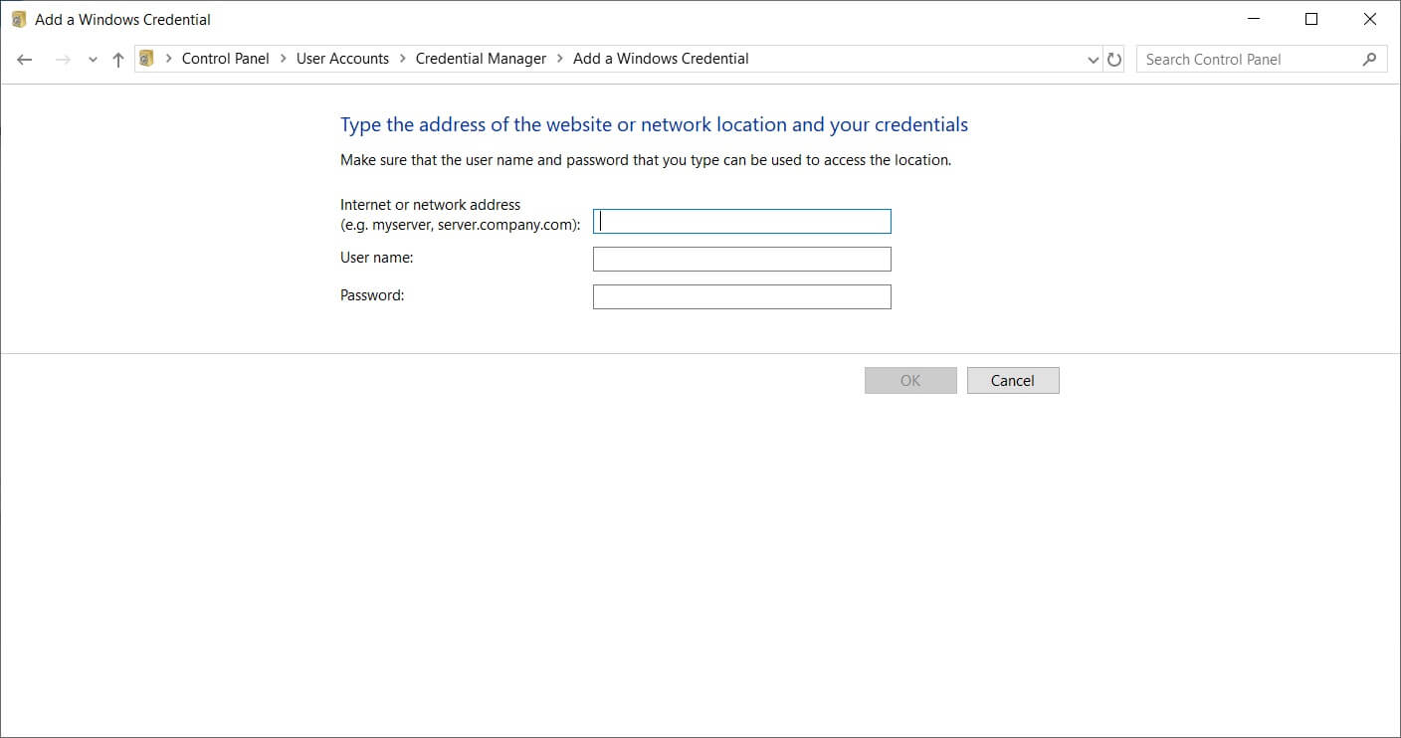
Task: Close the Add a Windows Credential window
Action: pyautogui.click(x=1370, y=19)
